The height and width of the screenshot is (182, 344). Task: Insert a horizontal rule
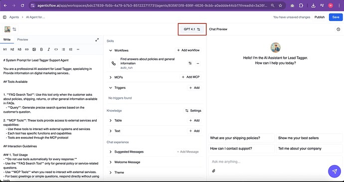click(78, 49)
